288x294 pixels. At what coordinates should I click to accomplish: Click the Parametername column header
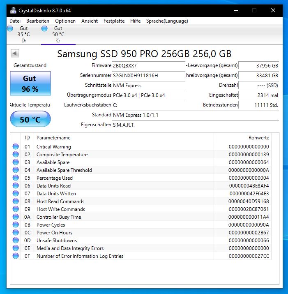[124, 138]
